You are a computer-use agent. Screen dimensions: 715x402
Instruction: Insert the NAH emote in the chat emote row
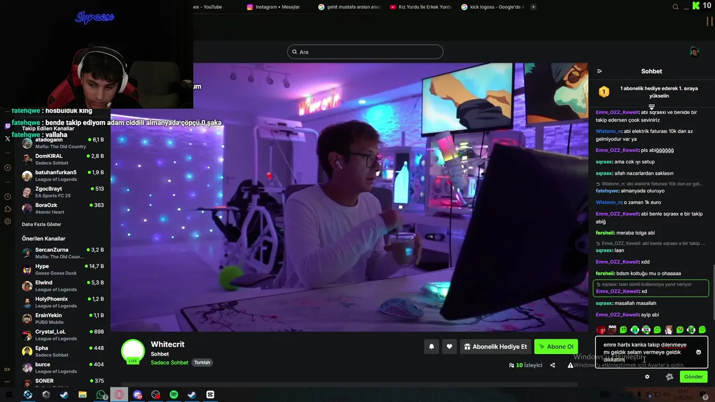coord(612,330)
